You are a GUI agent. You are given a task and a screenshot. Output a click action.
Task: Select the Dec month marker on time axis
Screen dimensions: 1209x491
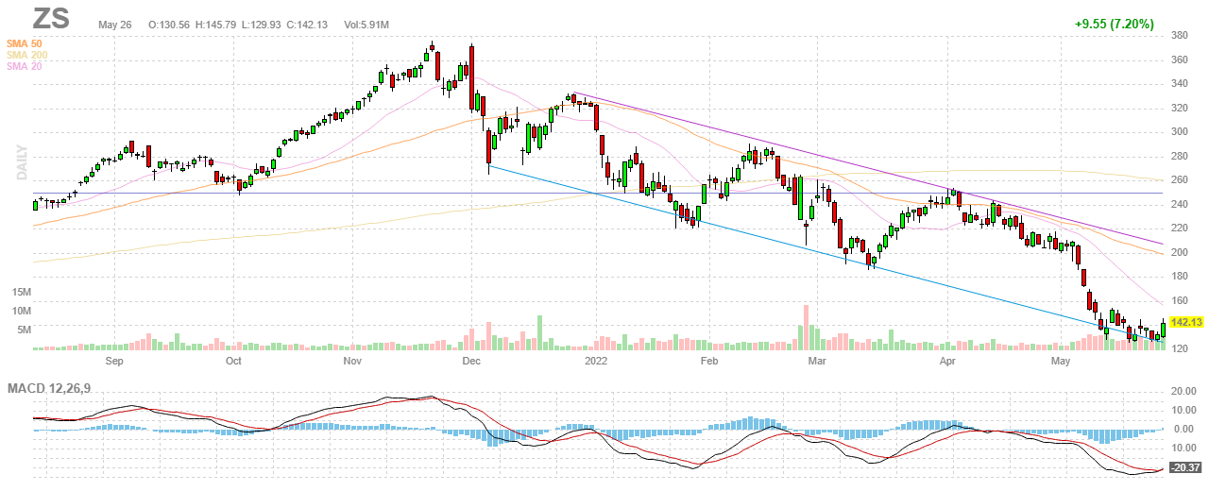[471, 361]
